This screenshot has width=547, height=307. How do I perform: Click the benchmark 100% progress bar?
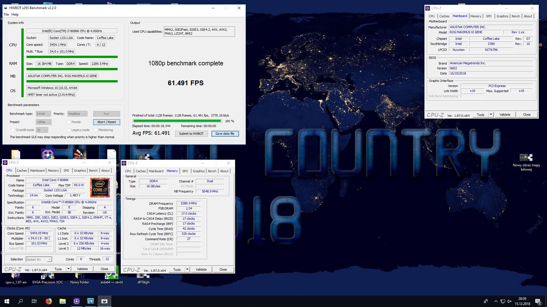click(177, 121)
